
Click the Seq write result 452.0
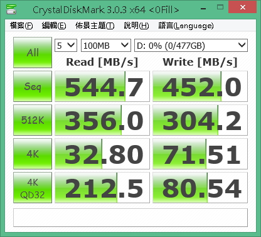(200, 86)
